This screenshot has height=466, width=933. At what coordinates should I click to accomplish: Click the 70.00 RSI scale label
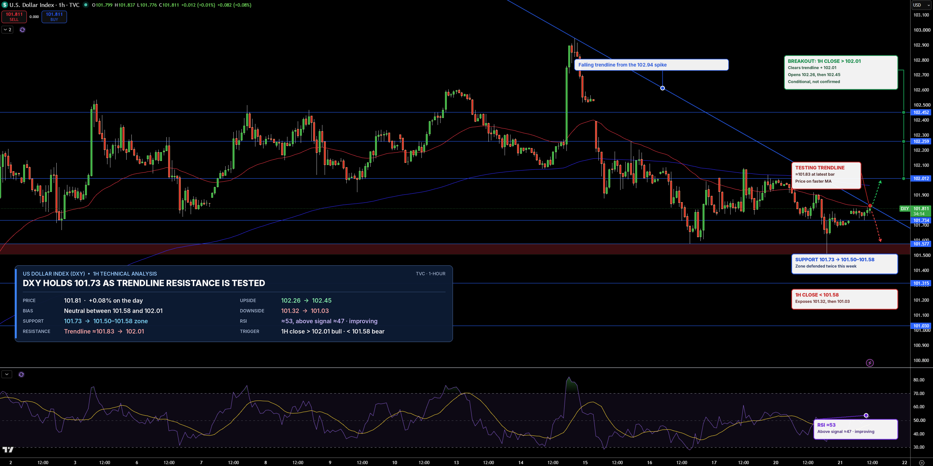tap(919, 393)
